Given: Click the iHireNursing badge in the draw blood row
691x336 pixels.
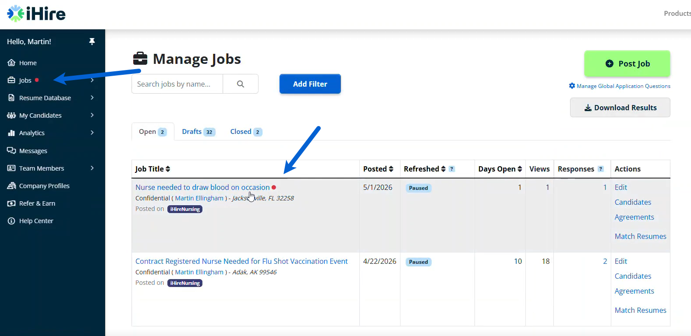Looking at the screenshot, I should click(185, 209).
